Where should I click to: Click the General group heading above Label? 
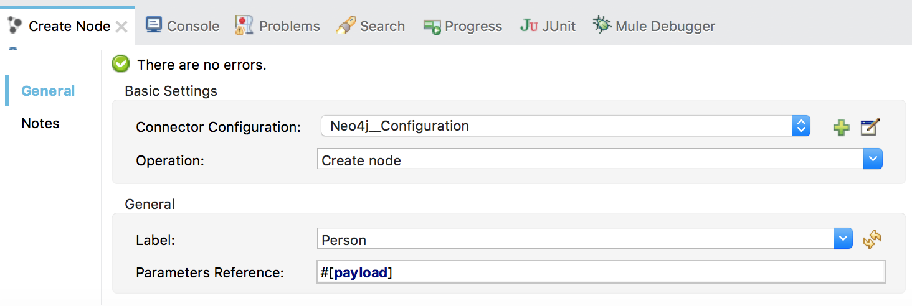pos(150,204)
